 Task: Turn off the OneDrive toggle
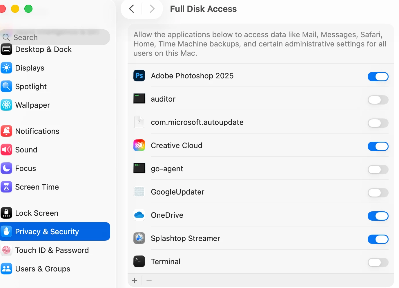click(x=378, y=216)
